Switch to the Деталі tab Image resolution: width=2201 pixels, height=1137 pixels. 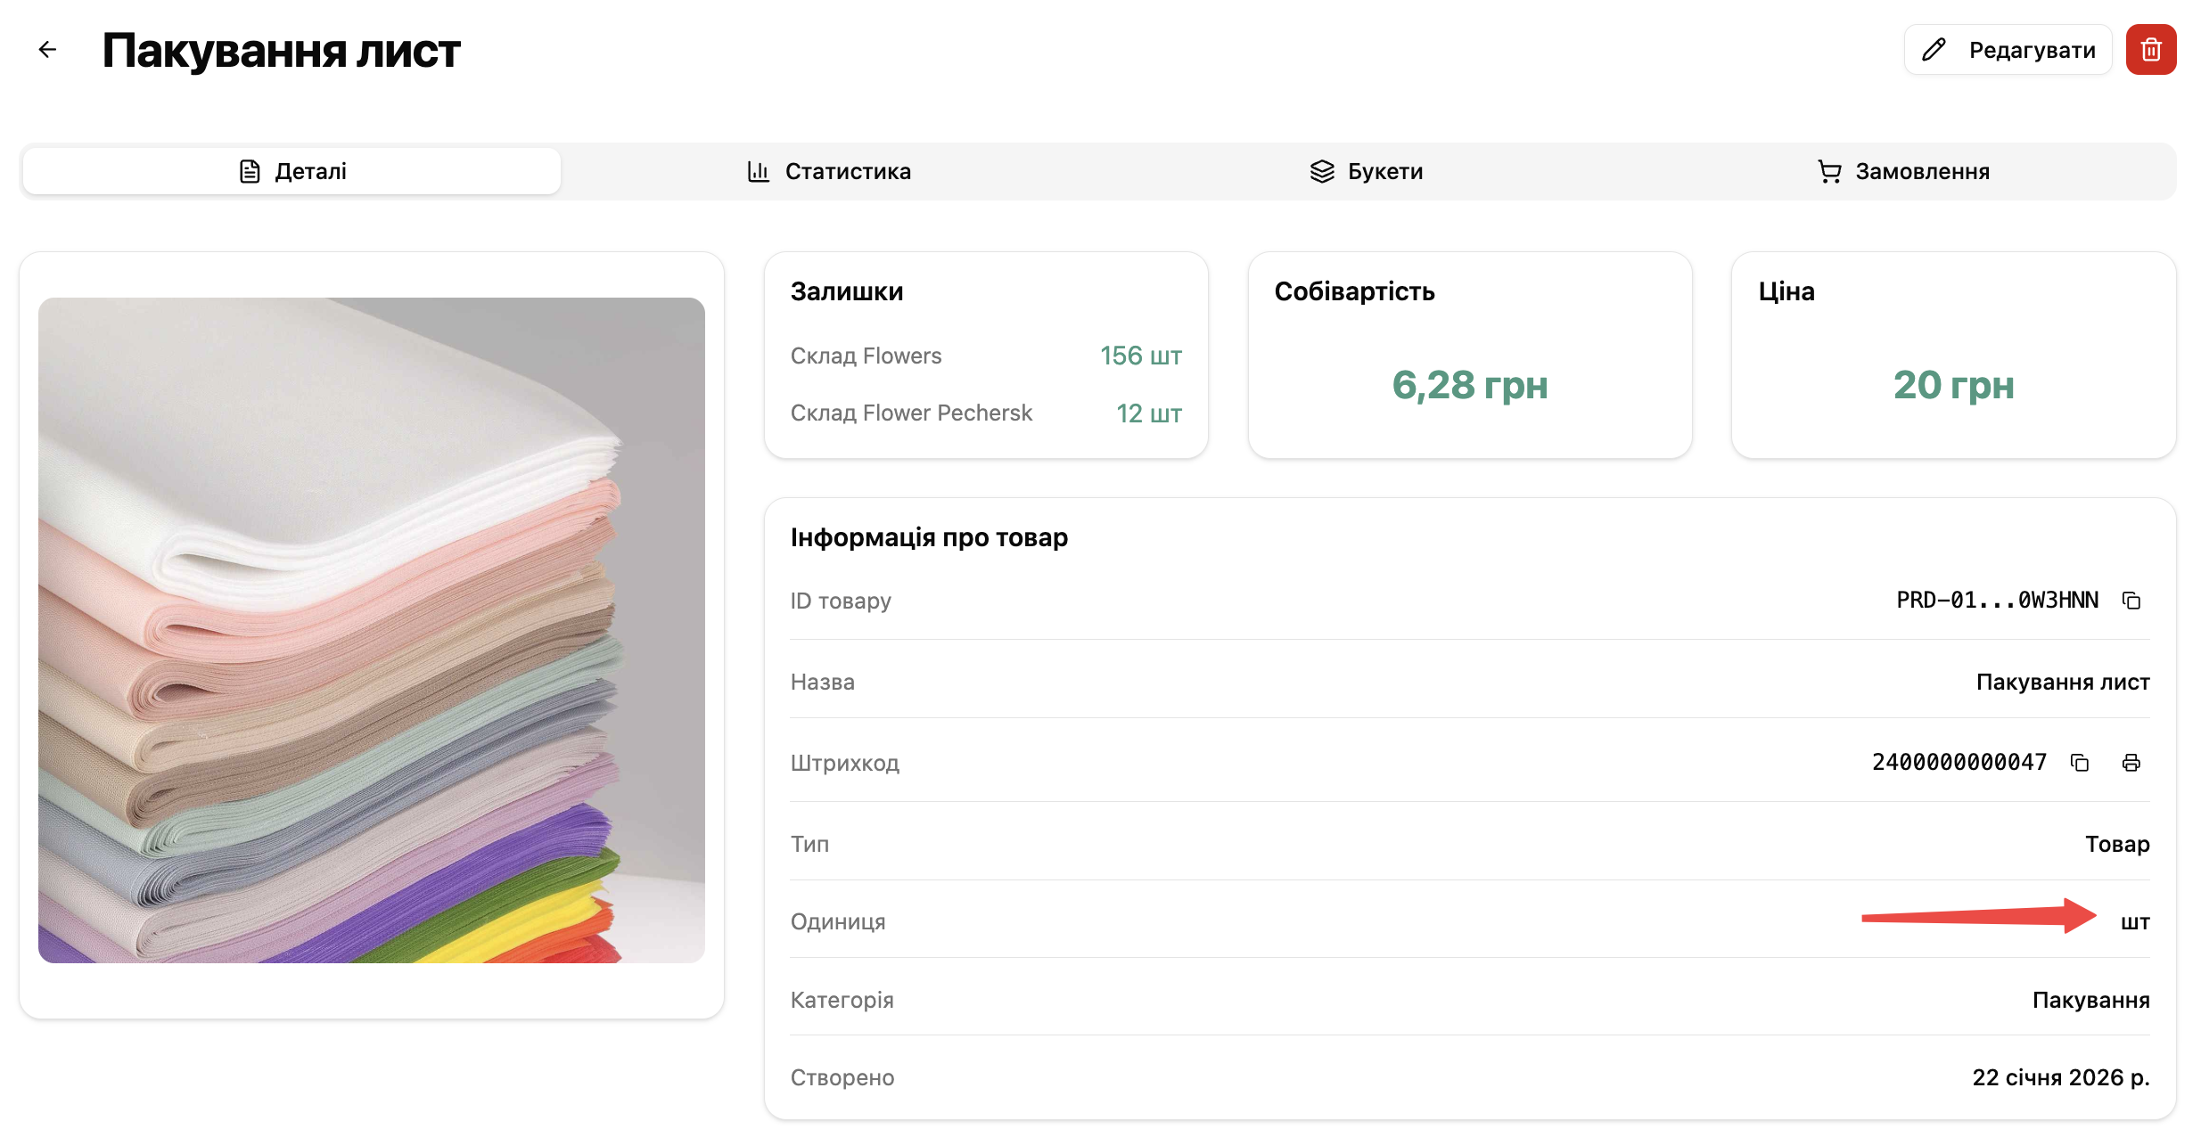point(292,171)
